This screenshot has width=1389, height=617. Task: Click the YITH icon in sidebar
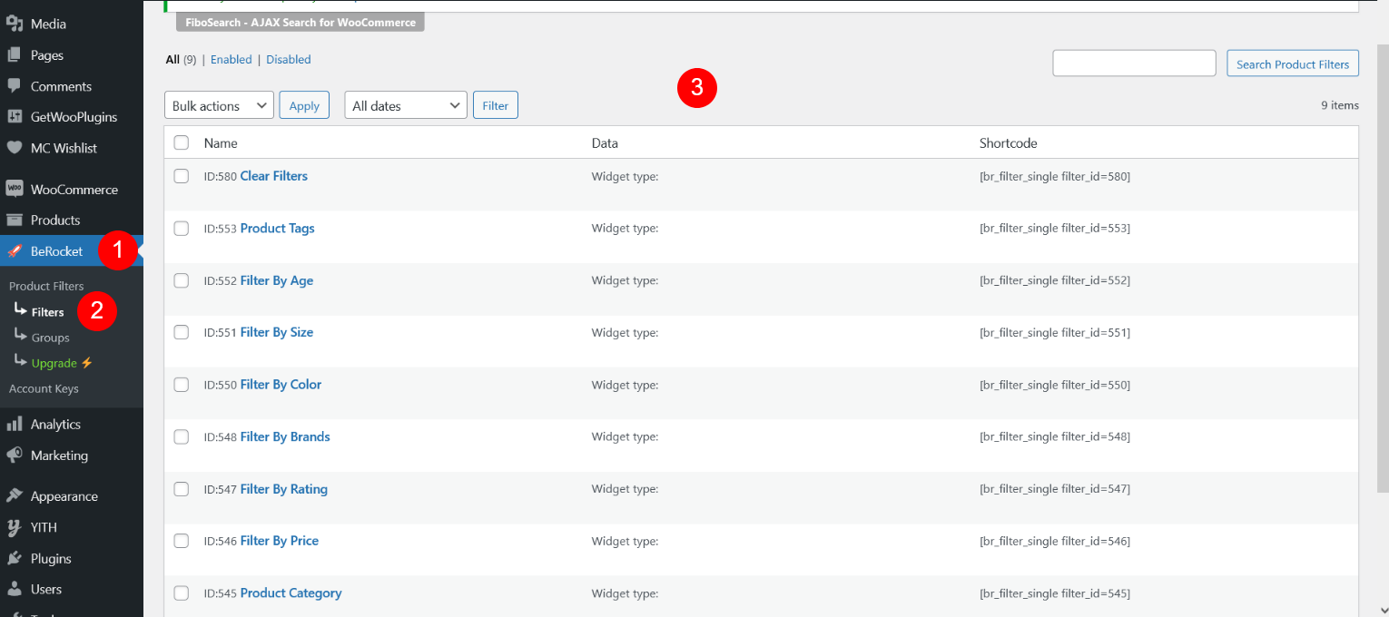click(x=15, y=527)
